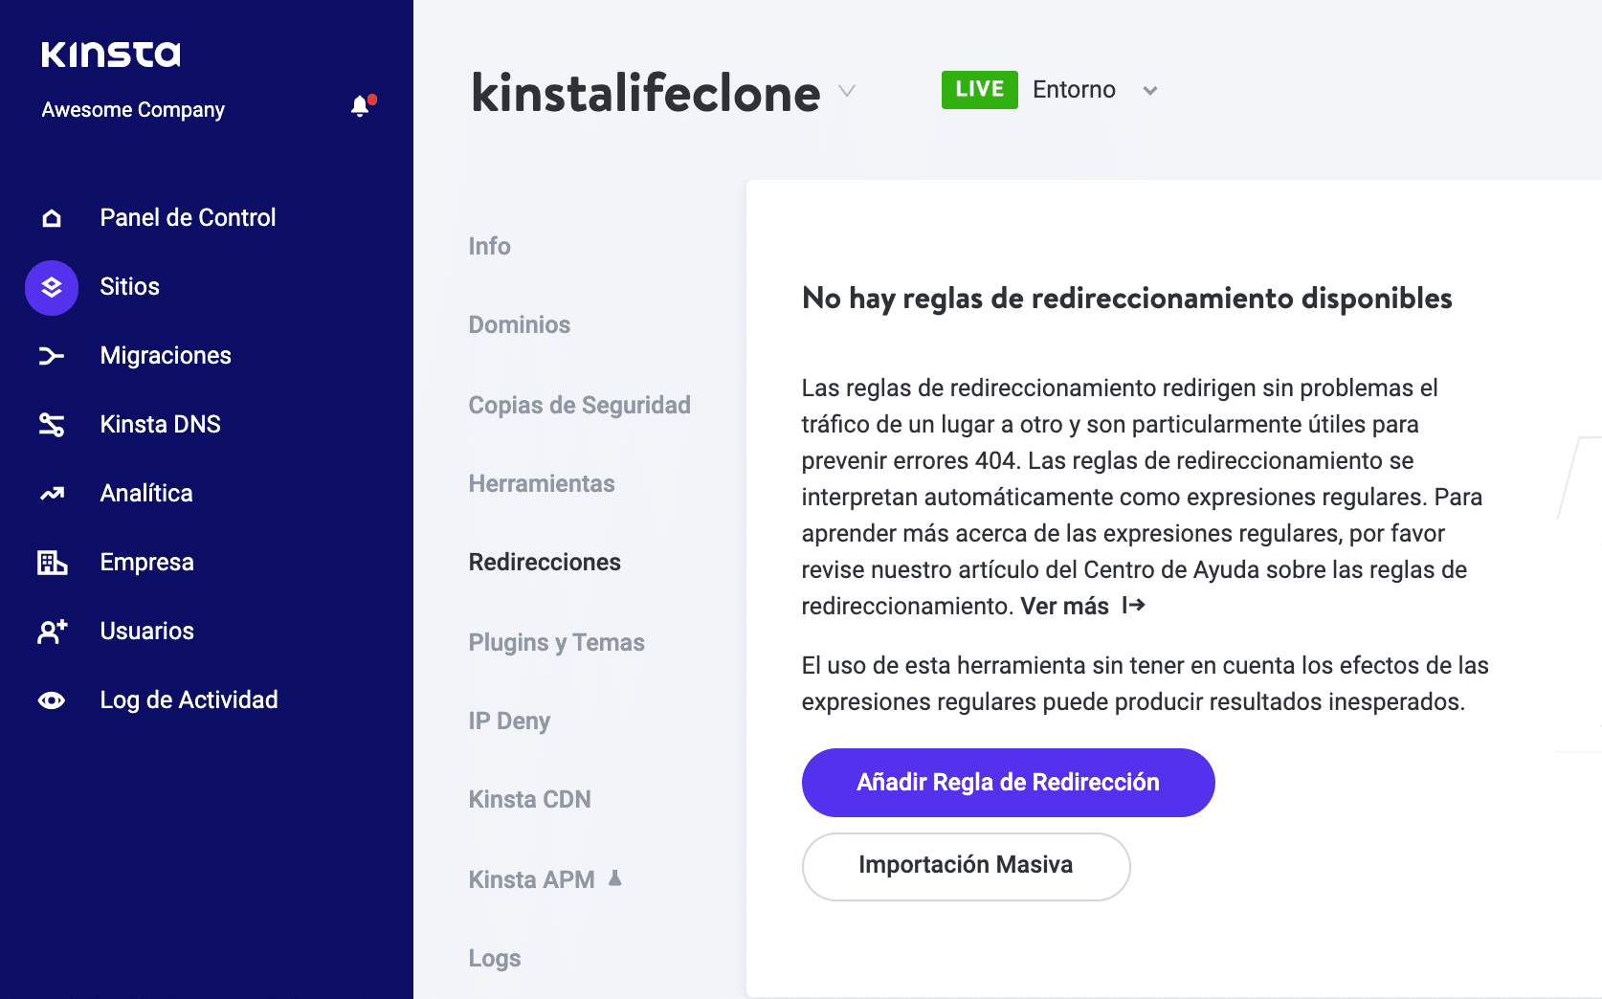
Task: Click the Empresa building icon
Action: tap(52, 563)
